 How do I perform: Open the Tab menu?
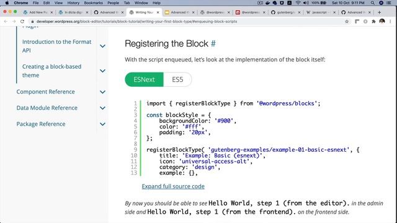[127, 2]
